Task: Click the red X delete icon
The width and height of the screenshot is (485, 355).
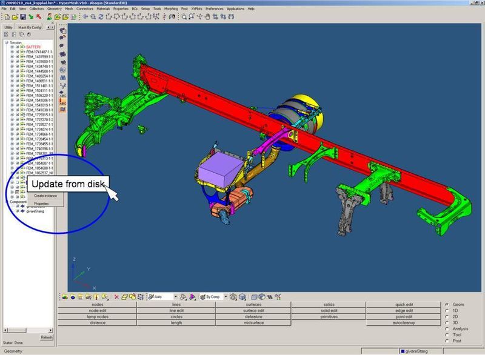Action: click(x=117, y=297)
